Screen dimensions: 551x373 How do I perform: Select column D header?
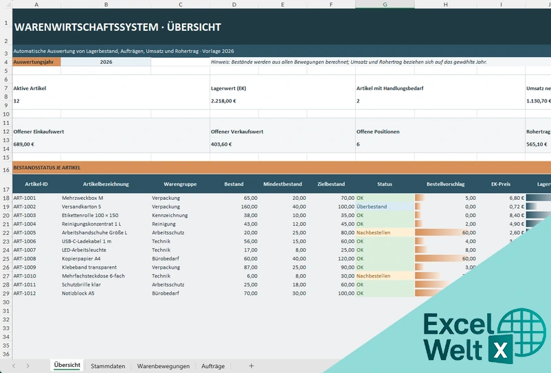234,4
